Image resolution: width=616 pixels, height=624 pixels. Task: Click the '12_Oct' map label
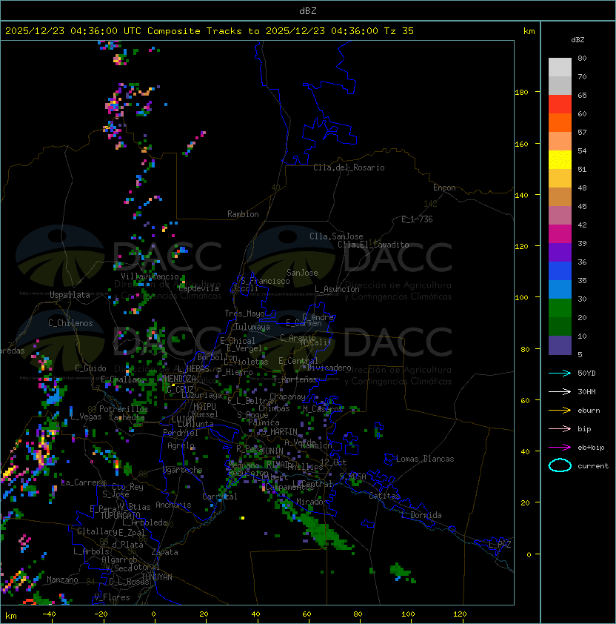pyautogui.click(x=333, y=462)
